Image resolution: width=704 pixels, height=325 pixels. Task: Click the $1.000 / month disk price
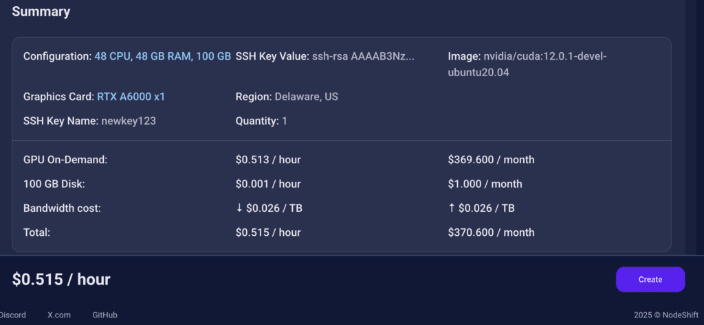(x=485, y=184)
